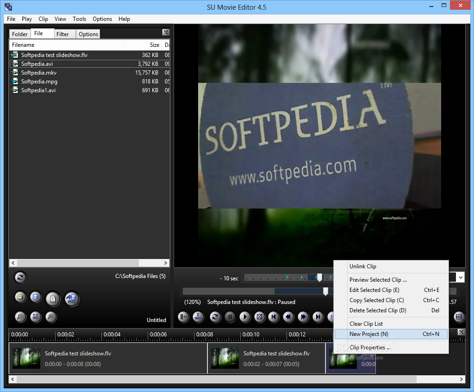Click the rewind button

(288, 317)
